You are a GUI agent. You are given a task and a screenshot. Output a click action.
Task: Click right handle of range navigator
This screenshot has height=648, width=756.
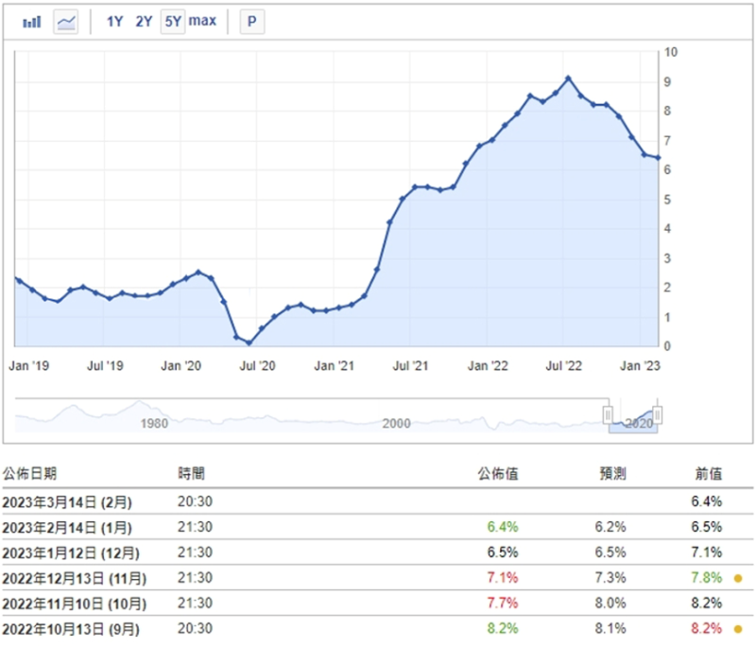tap(658, 414)
